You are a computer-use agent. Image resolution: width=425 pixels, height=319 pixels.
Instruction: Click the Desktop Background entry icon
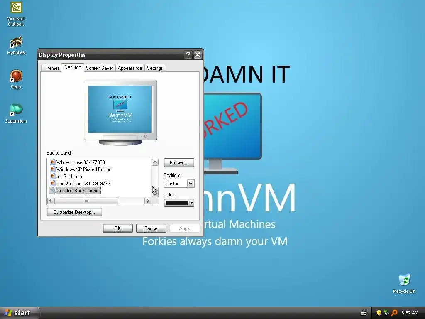coord(52,190)
